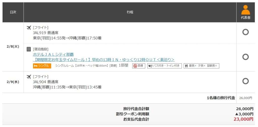The image size is (258, 127).
Task: Click the 旅行代金合計額 label
Action: (136, 109)
